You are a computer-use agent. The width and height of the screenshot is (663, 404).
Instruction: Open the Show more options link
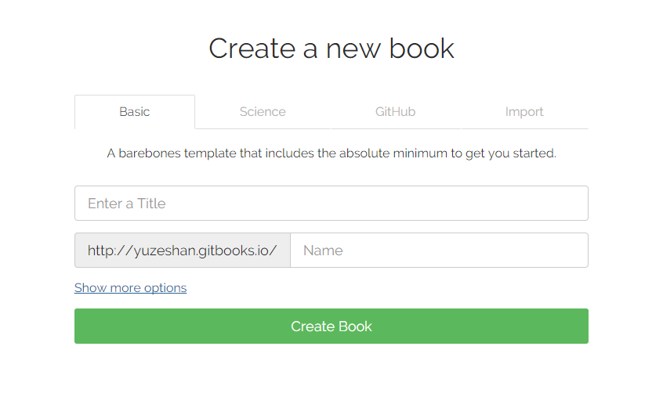click(130, 287)
